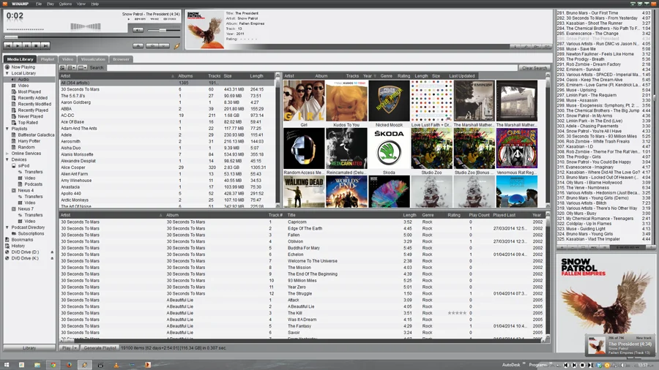Viewport: 659px width, 370px height.
Task: Open the Battlestar Galactica playlist
Action: [36, 135]
